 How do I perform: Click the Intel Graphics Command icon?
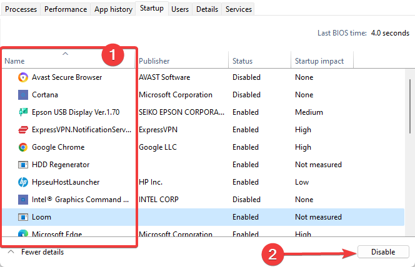click(23, 200)
